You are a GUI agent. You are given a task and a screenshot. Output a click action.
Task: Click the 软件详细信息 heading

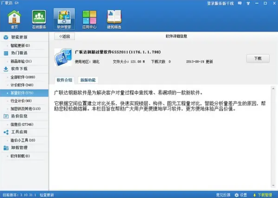pos(176,36)
